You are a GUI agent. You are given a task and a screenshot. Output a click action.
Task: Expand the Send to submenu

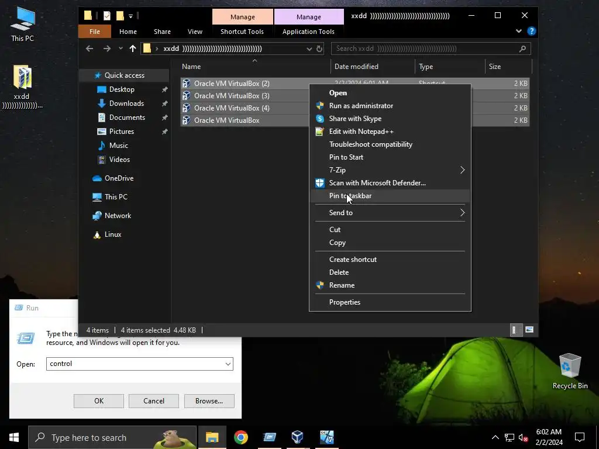pos(390,213)
